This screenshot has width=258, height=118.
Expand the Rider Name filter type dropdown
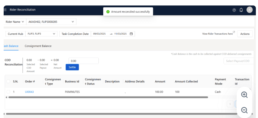pos(15,22)
